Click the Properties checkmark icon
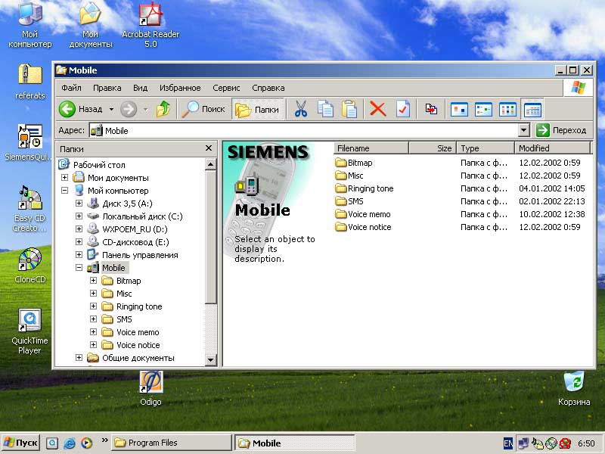The height and width of the screenshot is (454, 605). pyautogui.click(x=403, y=109)
